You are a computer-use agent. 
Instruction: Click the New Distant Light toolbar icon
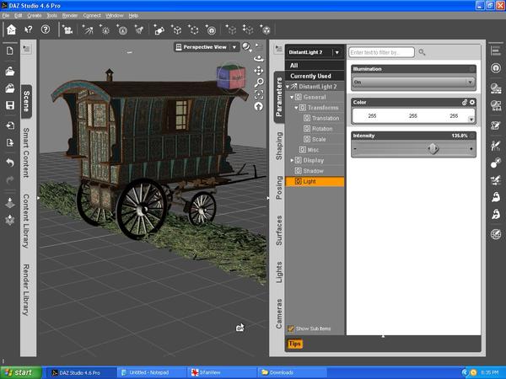coord(88,29)
